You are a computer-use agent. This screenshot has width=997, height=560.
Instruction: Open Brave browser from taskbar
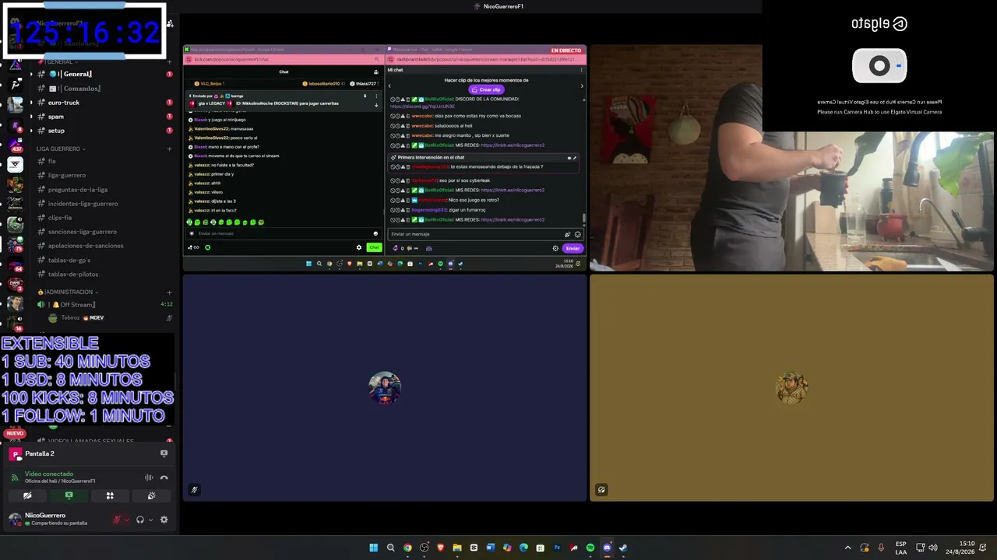441,548
